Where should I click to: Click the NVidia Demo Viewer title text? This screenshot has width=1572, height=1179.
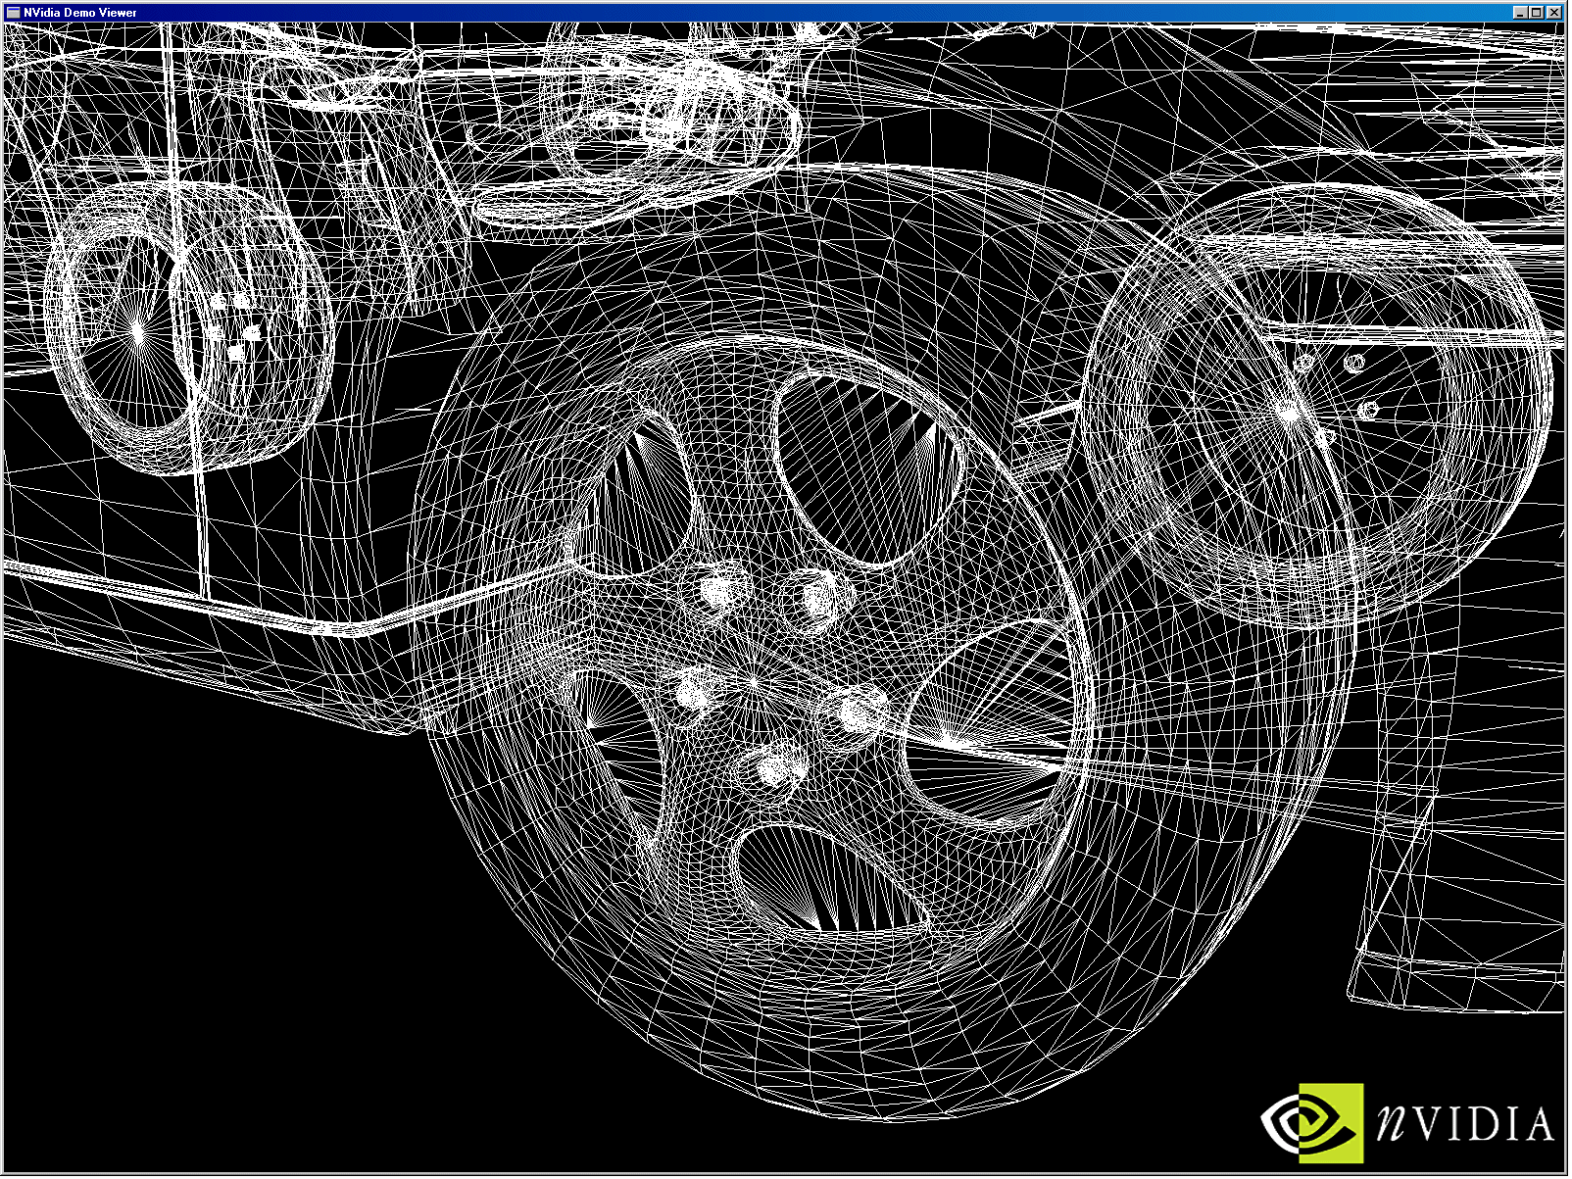coord(80,13)
